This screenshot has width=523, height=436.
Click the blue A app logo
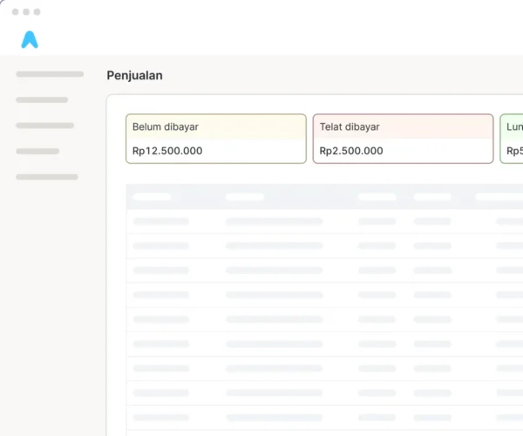(x=30, y=40)
